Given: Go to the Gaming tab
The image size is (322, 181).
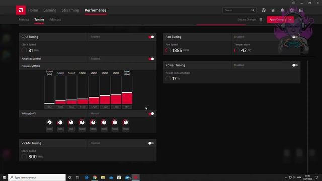Looking at the screenshot, I should click(50, 10).
